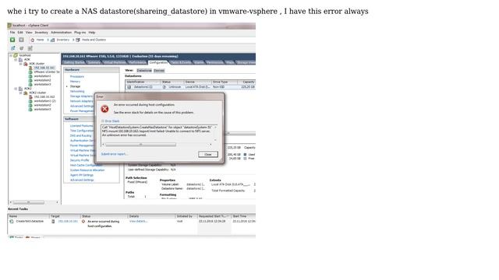499x280 pixels.
Task: Open DNS and Routing software link
Action: click(x=80, y=135)
